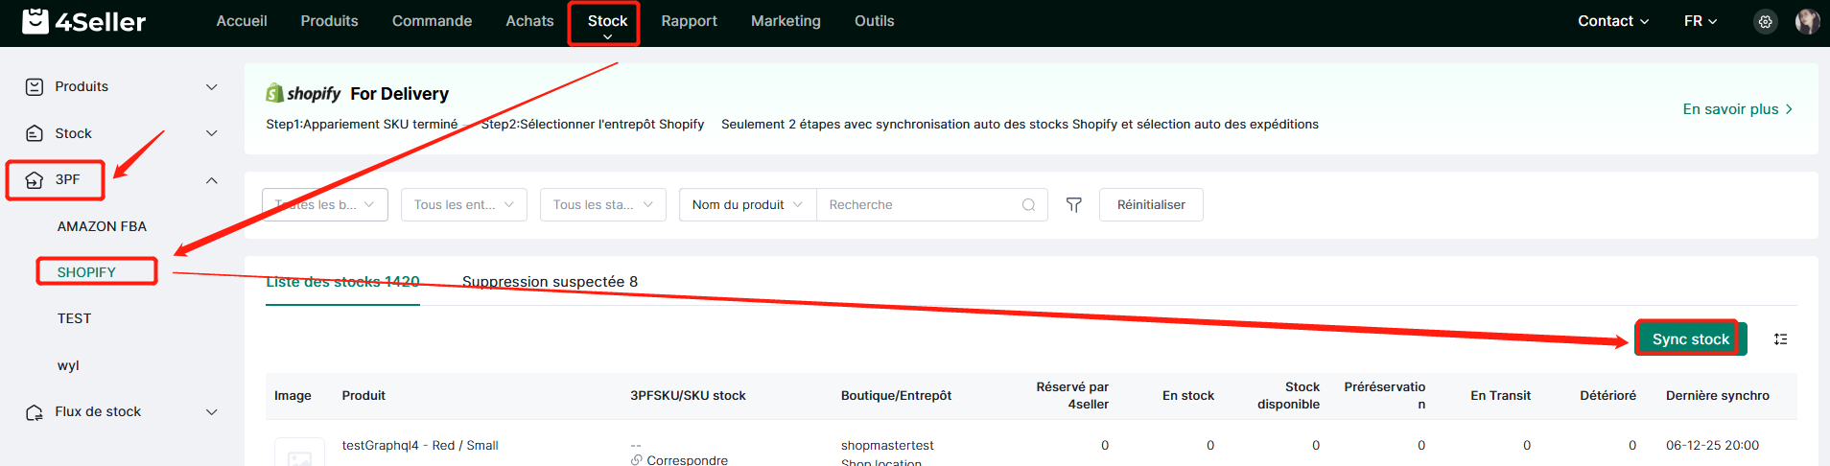Image resolution: width=1830 pixels, height=466 pixels.
Task: Click the testGraphql4 product image thumbnail
Action: [299, 454]
